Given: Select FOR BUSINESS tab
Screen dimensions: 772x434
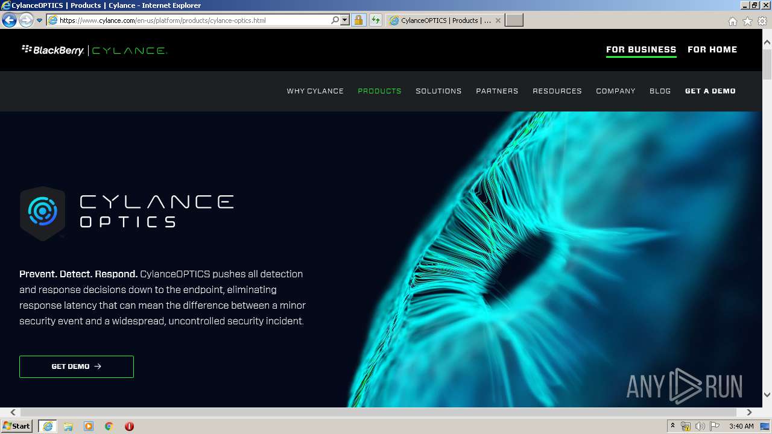Looking at the screenshot, I should (x=641, y=49).
